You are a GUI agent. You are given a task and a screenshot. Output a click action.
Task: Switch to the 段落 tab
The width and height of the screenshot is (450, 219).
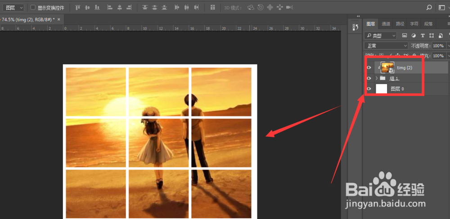[428, 24]
